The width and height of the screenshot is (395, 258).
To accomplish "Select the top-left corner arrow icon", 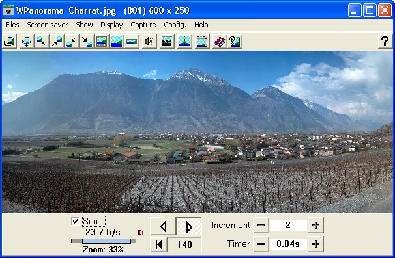I will [x=42, y=42].
